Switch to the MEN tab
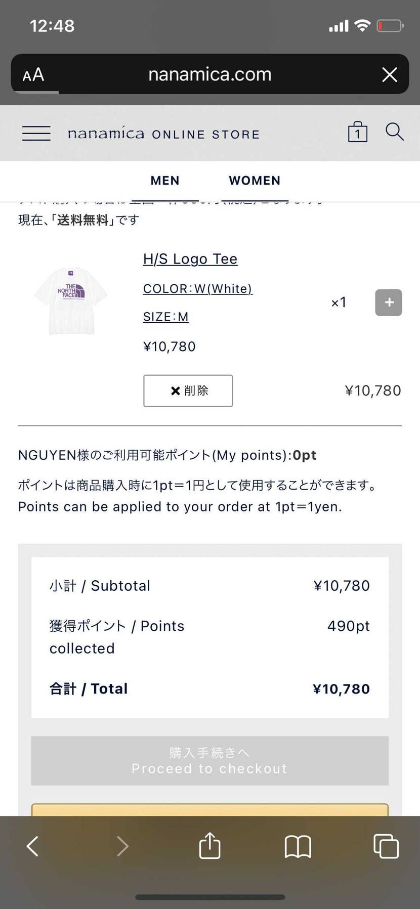 [165, 181]
